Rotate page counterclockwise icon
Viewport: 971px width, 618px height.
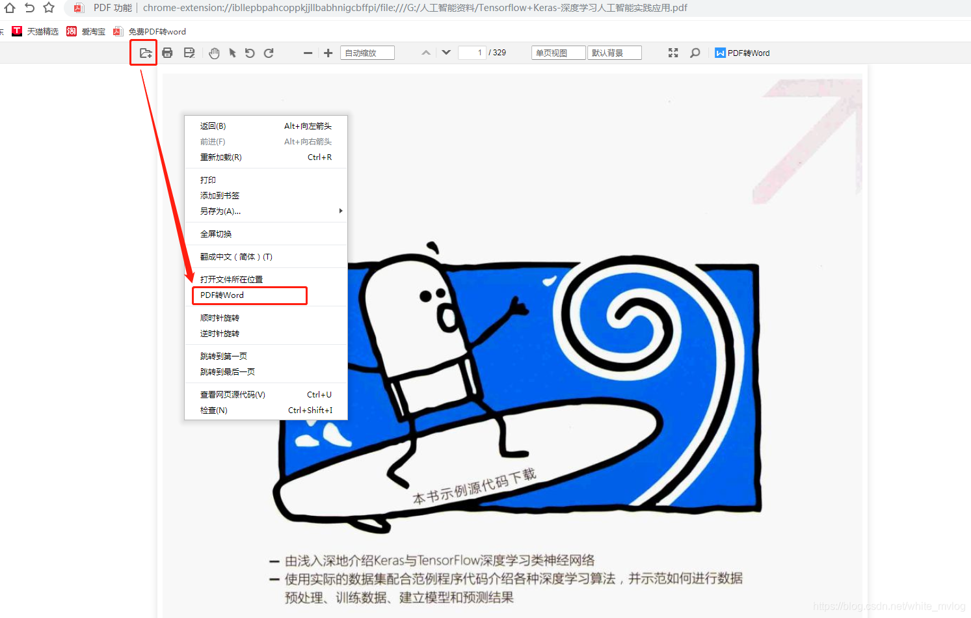click(x=250, y=53)
